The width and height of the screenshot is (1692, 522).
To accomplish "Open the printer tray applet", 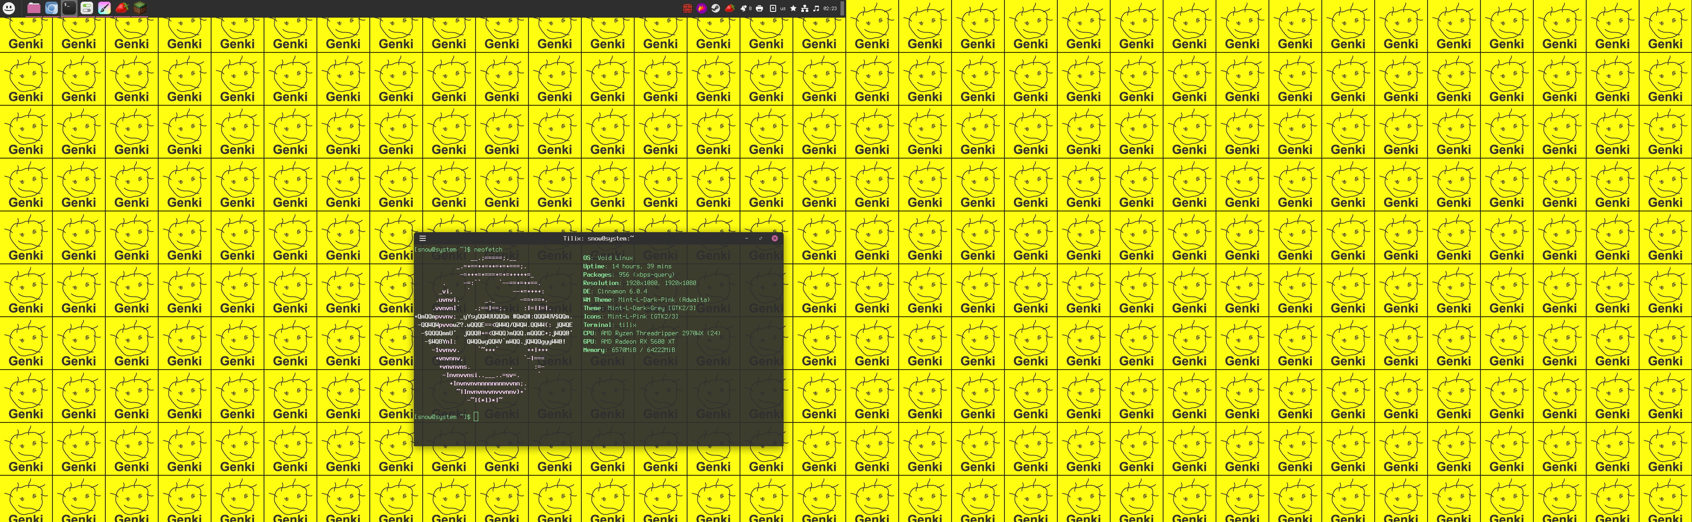I will pos(759,8).
